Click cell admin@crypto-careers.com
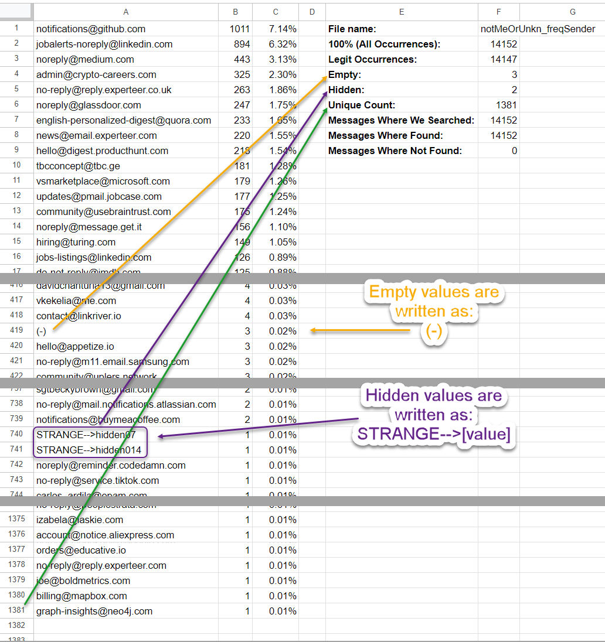Screen dimensions: 605x642 [x=126, y=74]
